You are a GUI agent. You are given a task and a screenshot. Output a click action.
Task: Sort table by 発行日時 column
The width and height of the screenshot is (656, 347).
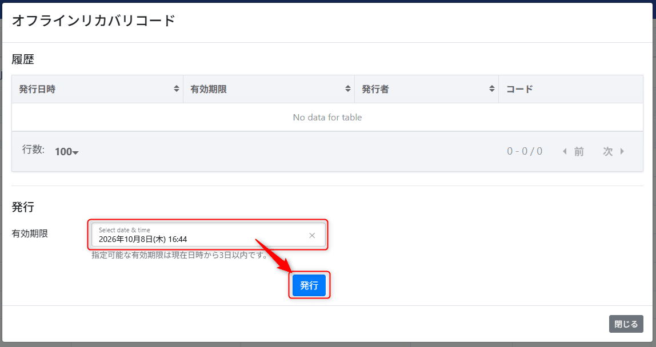tap(97, 89)
